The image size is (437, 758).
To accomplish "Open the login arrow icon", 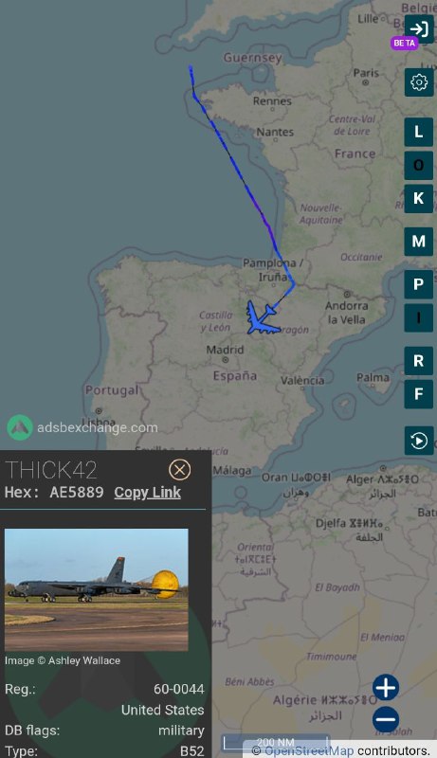I will click(419, 28).
